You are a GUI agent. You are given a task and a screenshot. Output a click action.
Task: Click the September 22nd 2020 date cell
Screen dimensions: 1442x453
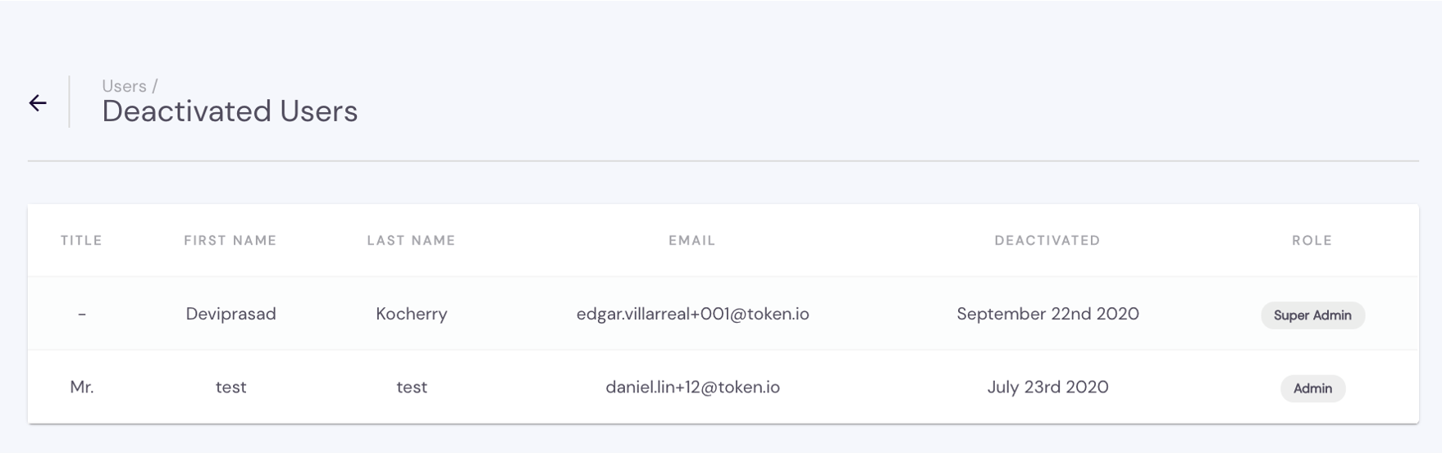point(1047,314)
